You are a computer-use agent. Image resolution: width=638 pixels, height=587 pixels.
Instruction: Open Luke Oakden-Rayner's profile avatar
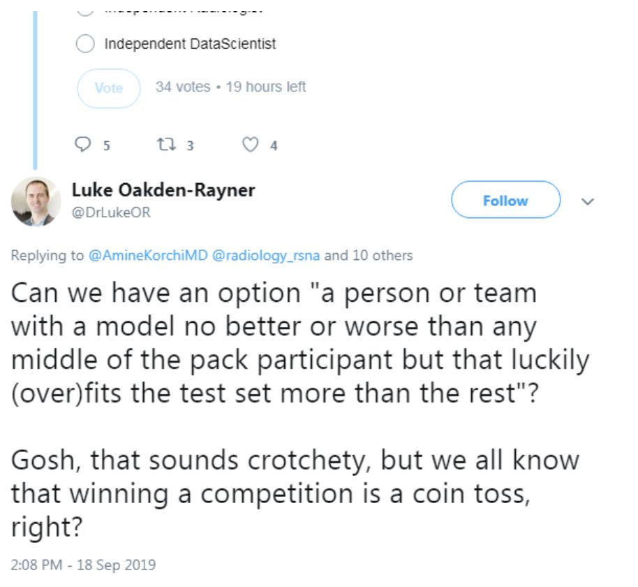36,201
